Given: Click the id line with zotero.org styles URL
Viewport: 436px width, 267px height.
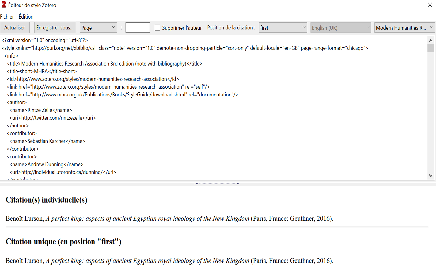Looking at the screenshot, I should [93, 79].
